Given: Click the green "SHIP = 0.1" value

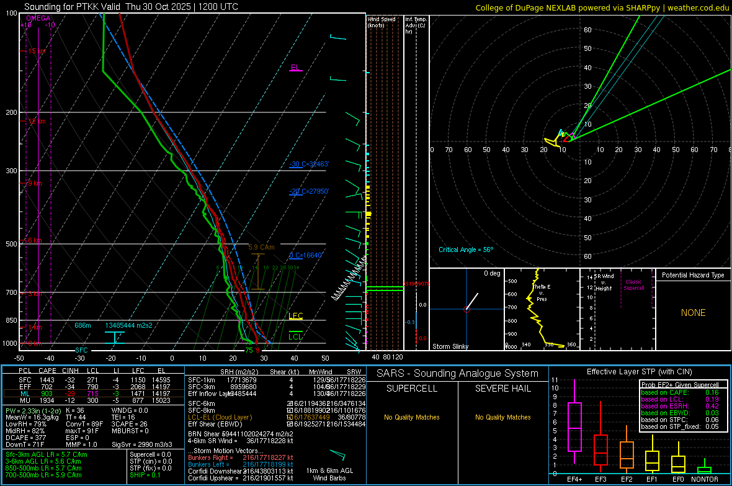Looking at the screenshot, I should pos(145,475).
